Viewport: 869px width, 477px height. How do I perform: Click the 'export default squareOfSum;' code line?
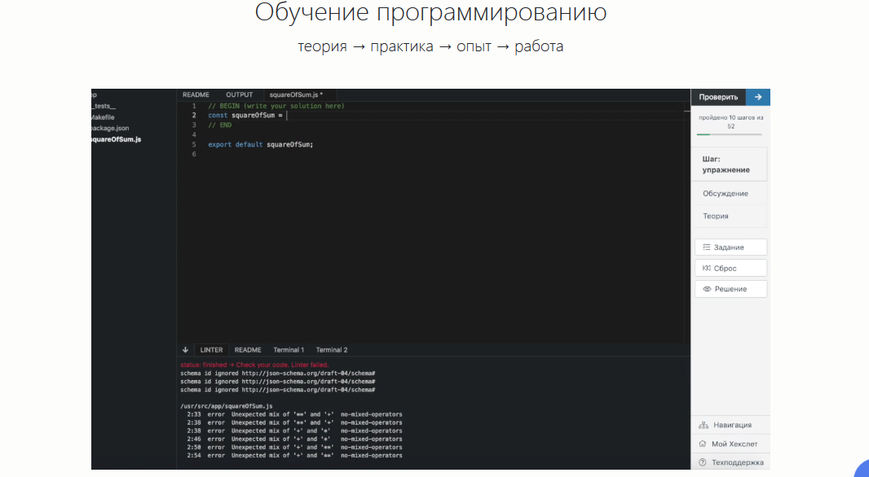[261, 144]
